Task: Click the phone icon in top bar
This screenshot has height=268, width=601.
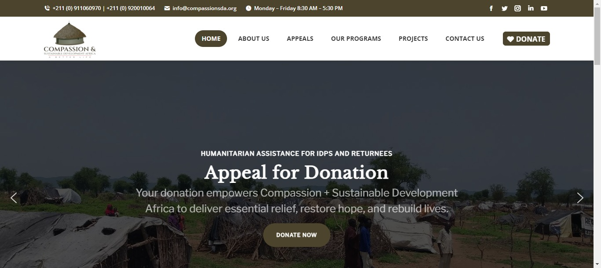Action: [x=47, y=8]
